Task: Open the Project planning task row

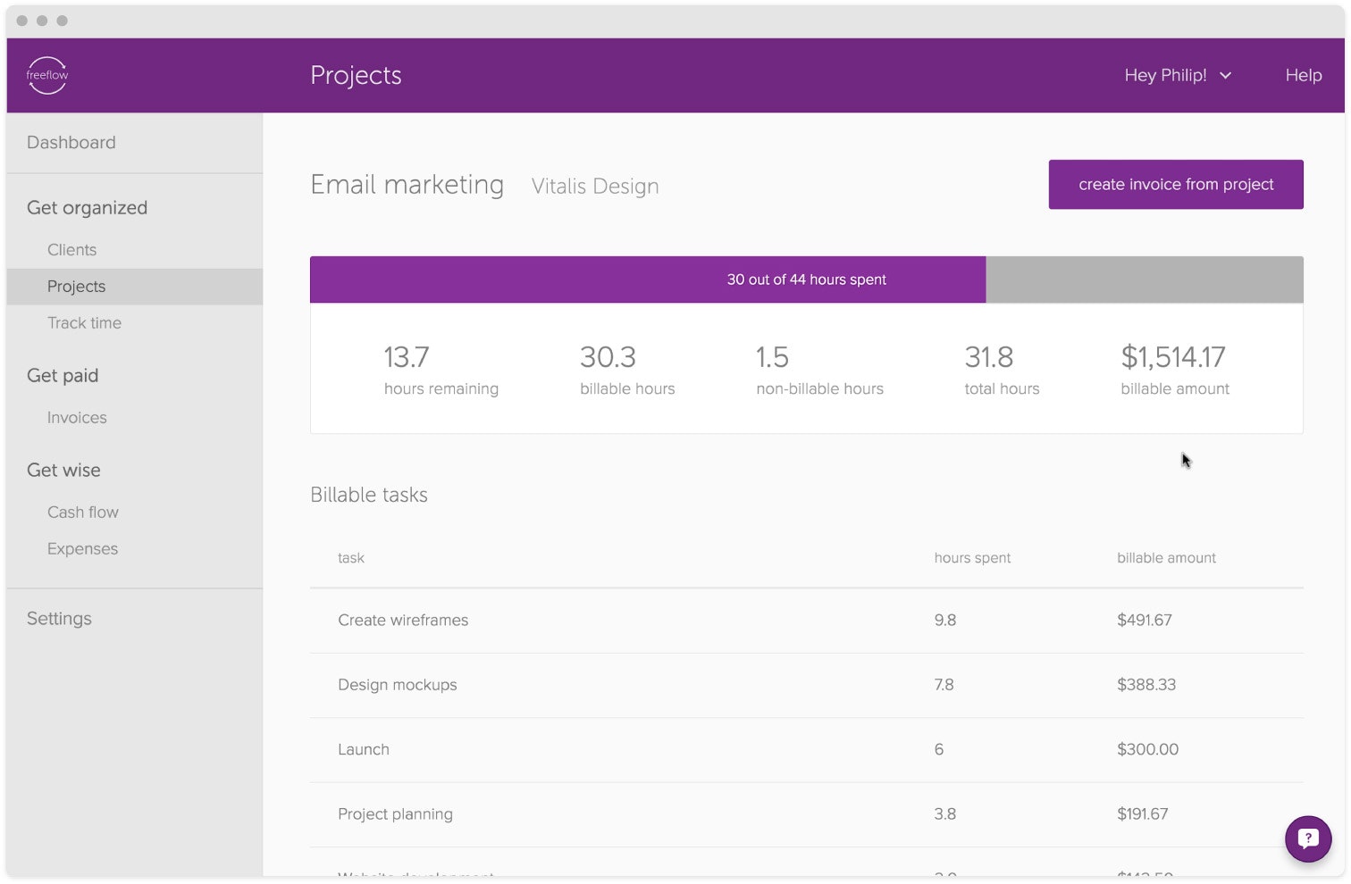Action: [395, 814]
